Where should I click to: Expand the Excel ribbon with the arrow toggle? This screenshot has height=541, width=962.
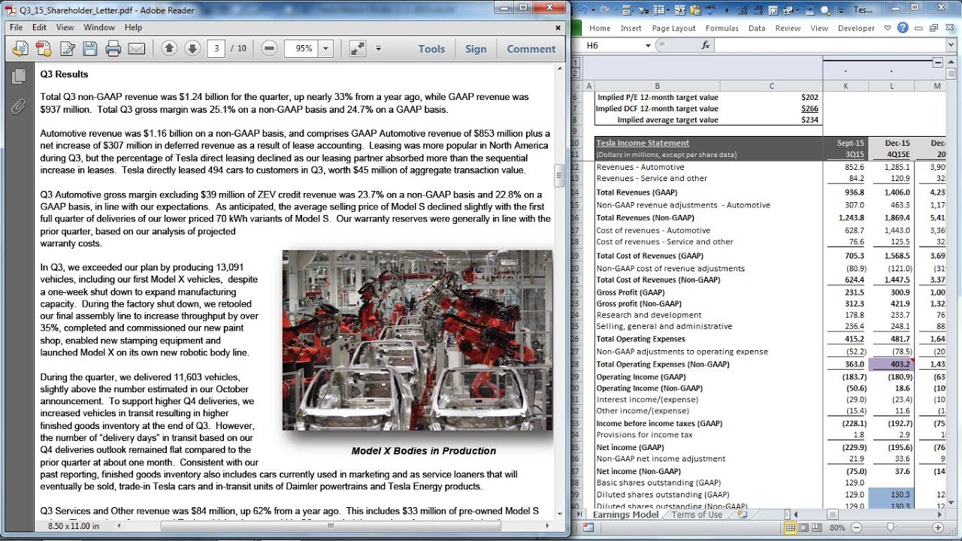pyautogui.click(x=888, y=28)
